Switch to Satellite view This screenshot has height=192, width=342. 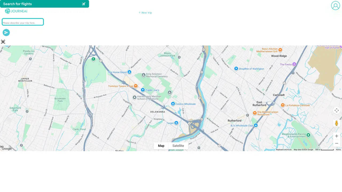tap(178, 146)
